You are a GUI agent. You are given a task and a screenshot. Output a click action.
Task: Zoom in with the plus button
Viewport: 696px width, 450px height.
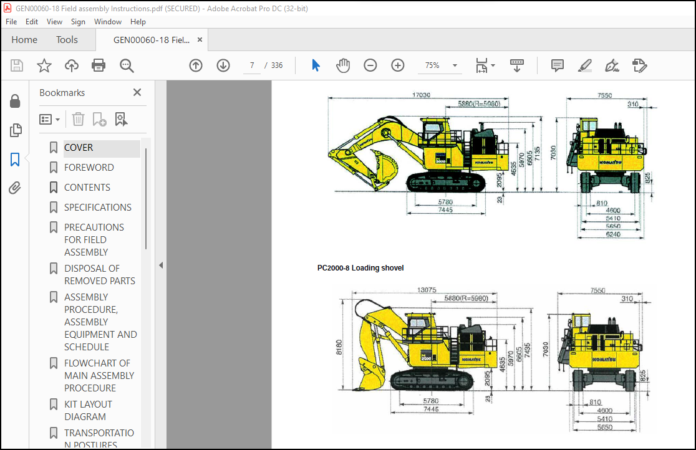[x=398, y=65]
